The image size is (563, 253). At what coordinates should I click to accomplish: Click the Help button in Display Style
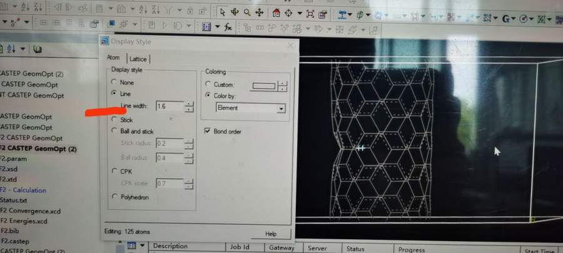pos(271,234)
